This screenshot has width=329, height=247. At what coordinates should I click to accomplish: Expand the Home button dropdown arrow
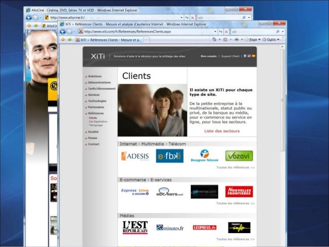point(220,40)
